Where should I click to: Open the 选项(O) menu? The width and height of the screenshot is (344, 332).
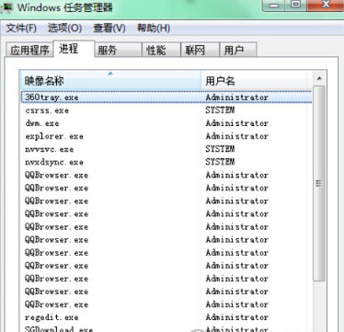[x=64, y=29]
